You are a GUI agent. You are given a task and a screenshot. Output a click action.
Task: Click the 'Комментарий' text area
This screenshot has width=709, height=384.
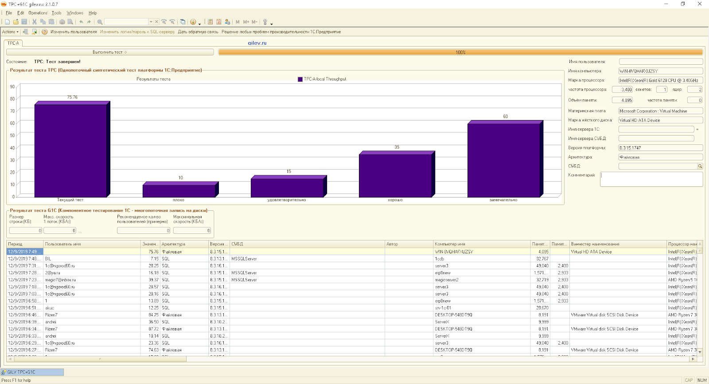[651, 179]
